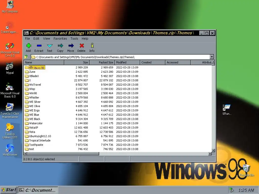Select the WE Ergo folder row
The image size is (259, 194).
(x=118, y=110)
